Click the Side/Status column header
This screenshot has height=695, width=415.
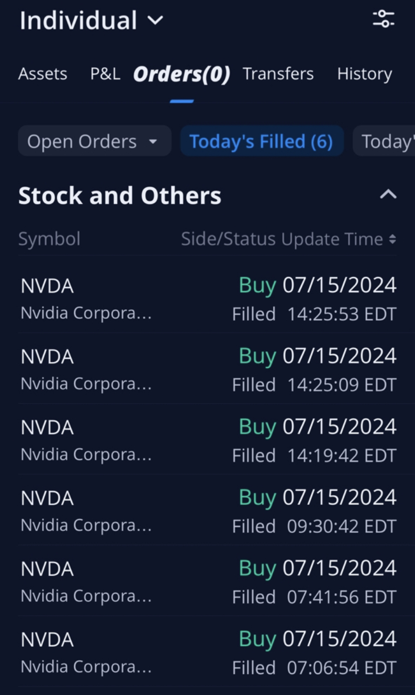point(229,239)
